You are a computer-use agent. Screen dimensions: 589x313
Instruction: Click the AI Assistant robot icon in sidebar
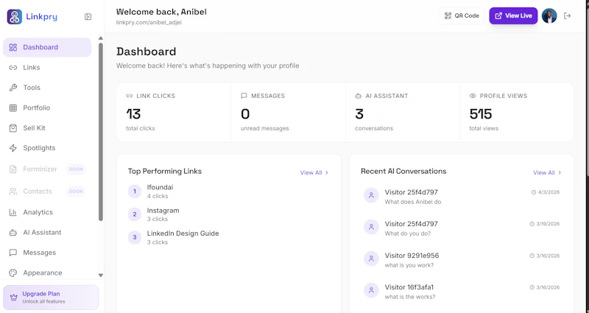13,233
